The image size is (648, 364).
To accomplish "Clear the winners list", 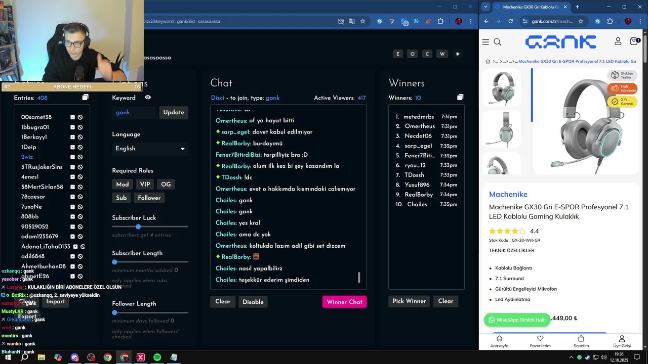I will [445, 301].
